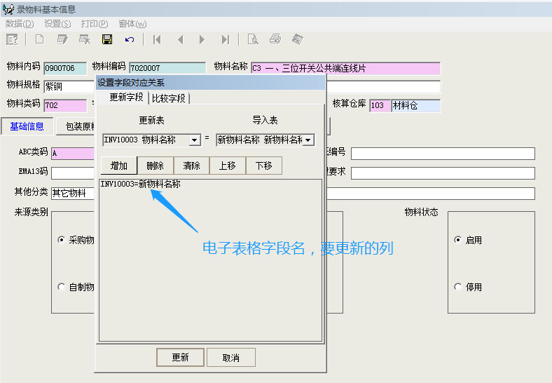The width and height of the screenshot is (552, 383).
Task: Select the 启用 status radio button
Action: (458, 240)
